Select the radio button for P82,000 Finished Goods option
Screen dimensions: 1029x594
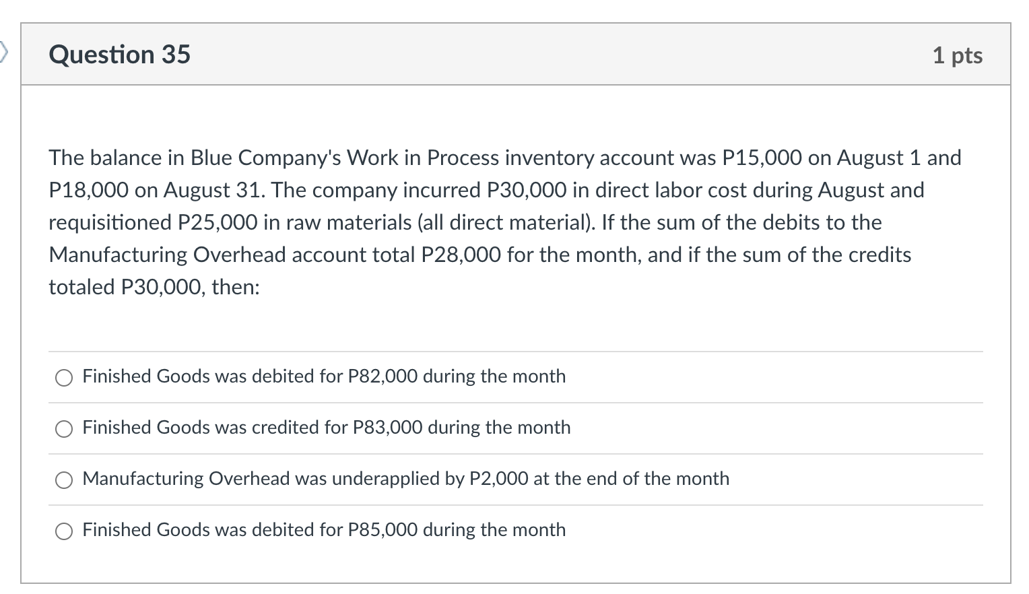(64, 377)
